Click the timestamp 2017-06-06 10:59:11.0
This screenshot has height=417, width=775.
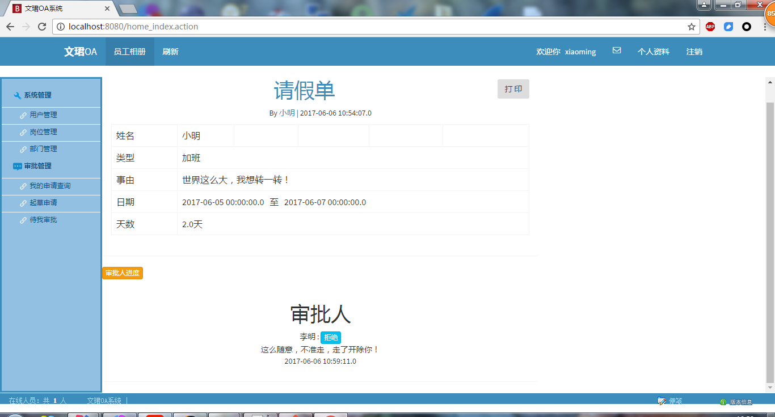coord(321,361)
